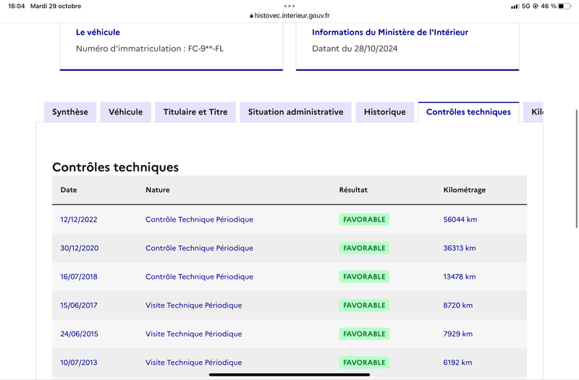
Task: Click Visite Technique Périodique in 24/06/2015 row
Action: 193,334
